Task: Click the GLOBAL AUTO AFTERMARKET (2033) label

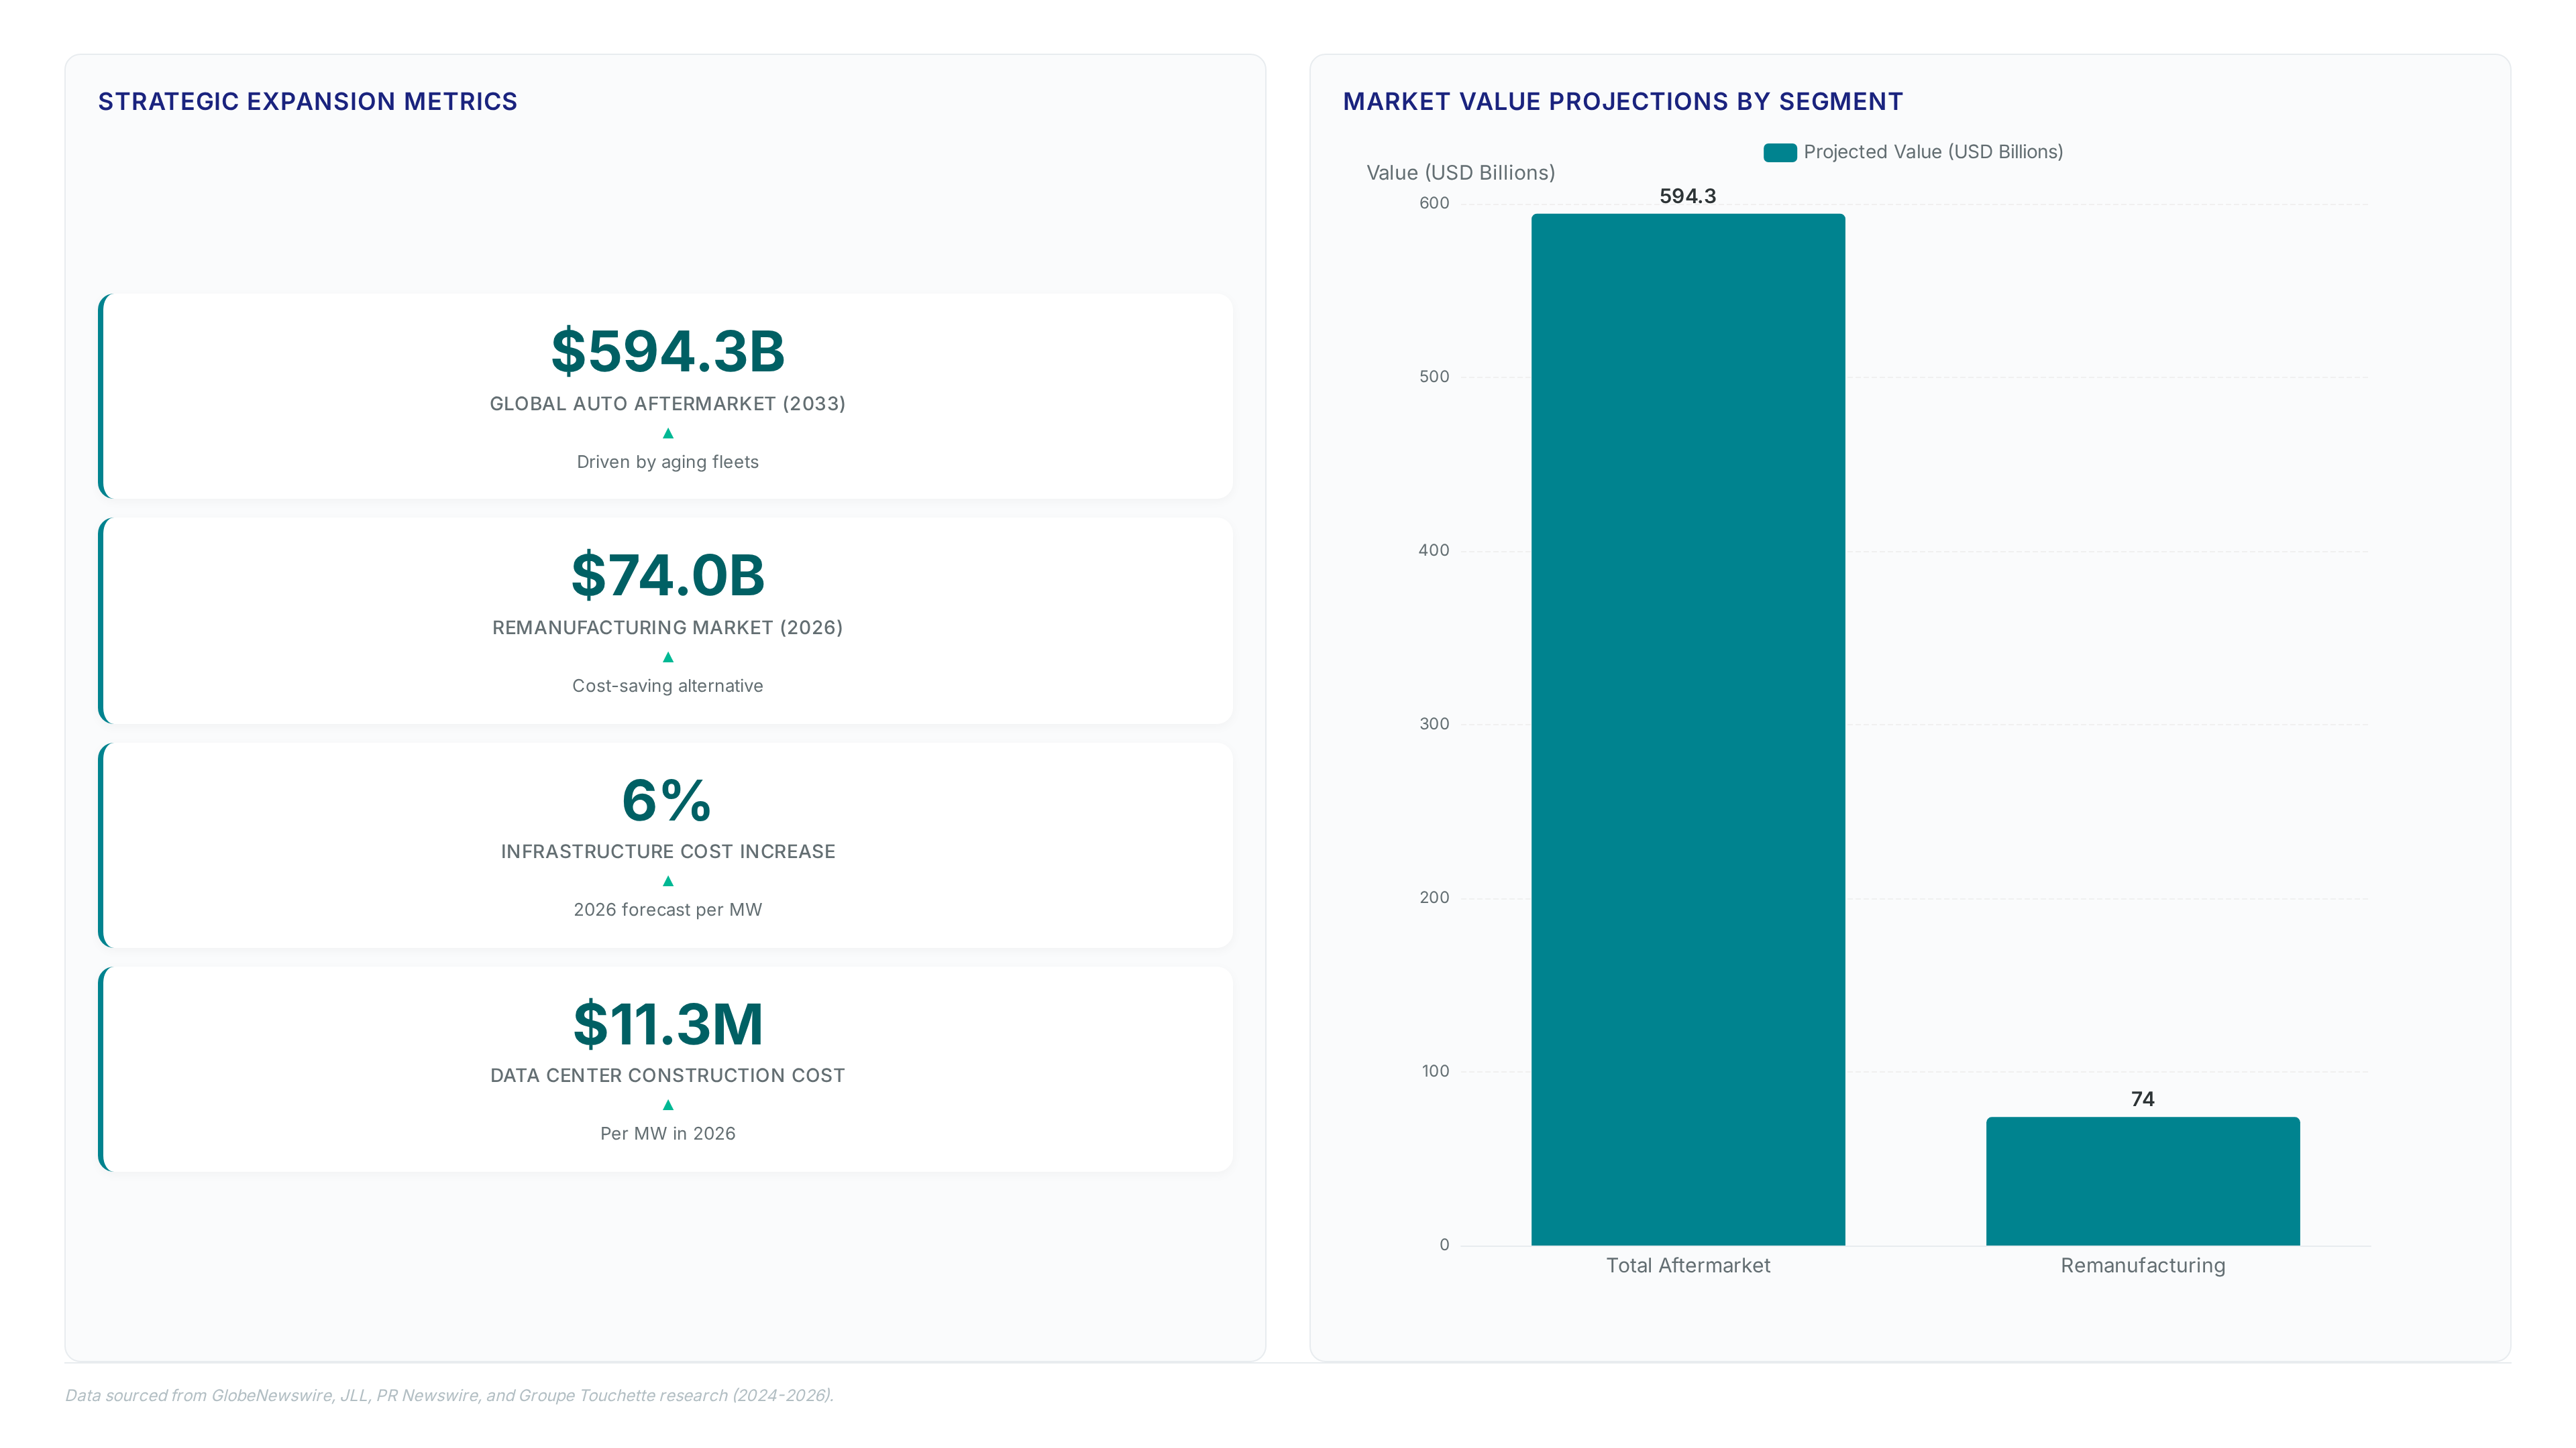Action: (668, 404)
